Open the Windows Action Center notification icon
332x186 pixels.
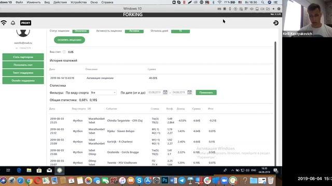click(275, 170)
